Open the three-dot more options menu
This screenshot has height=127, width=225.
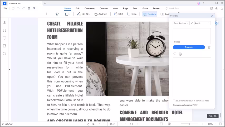point(203,3)
